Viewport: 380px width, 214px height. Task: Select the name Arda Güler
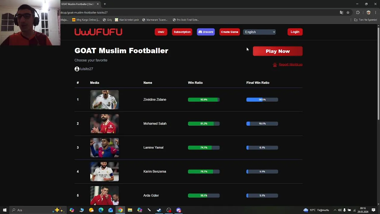(151, 196)
